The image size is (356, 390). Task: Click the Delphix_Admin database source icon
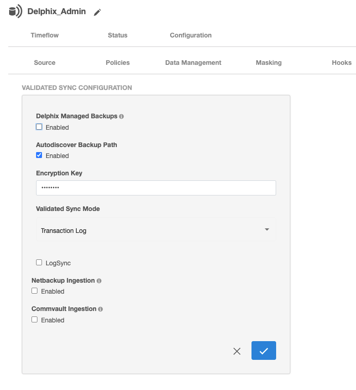15,12
